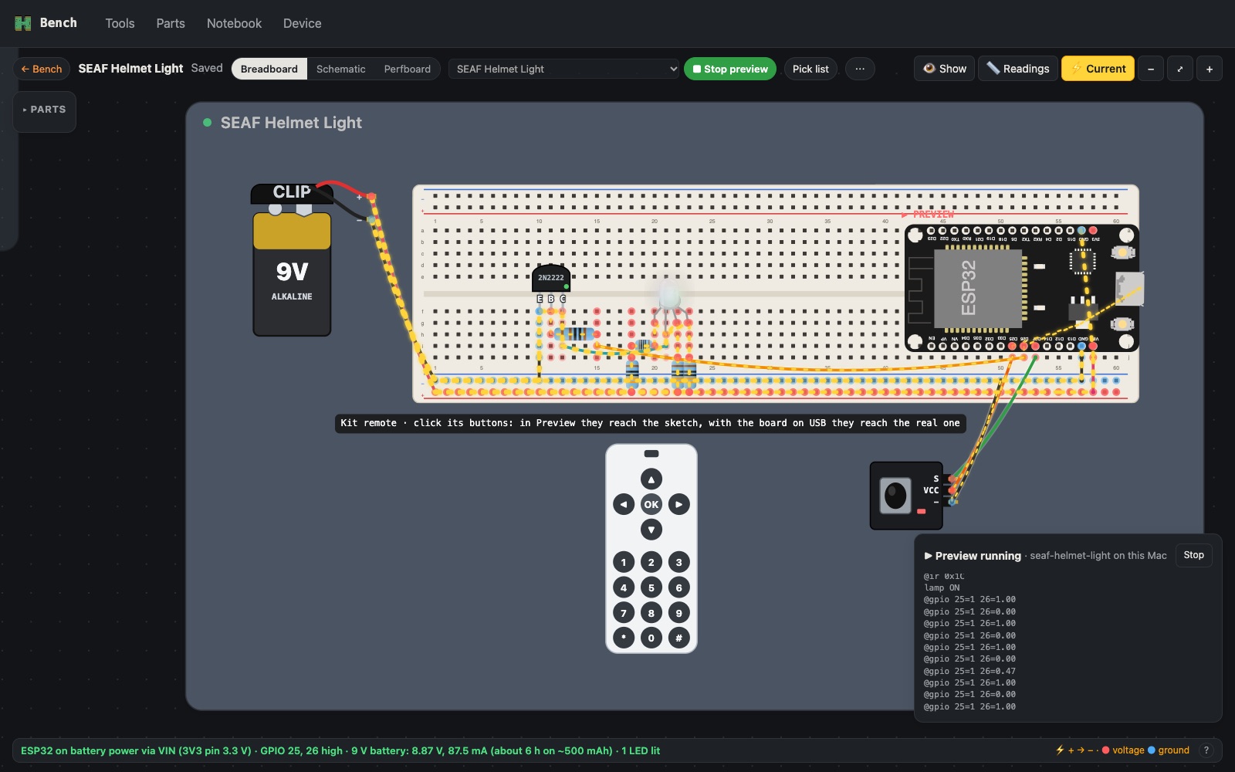1235x772 pixels.
Task: Select the 2N2222 transistor on the breadboard
Action: point(550,278)
